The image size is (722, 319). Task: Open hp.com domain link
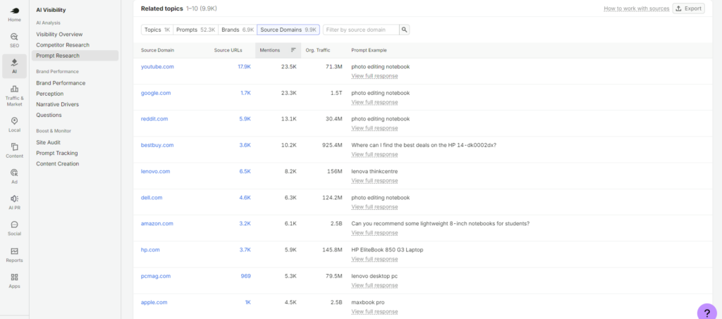click(x=150, y=249)
